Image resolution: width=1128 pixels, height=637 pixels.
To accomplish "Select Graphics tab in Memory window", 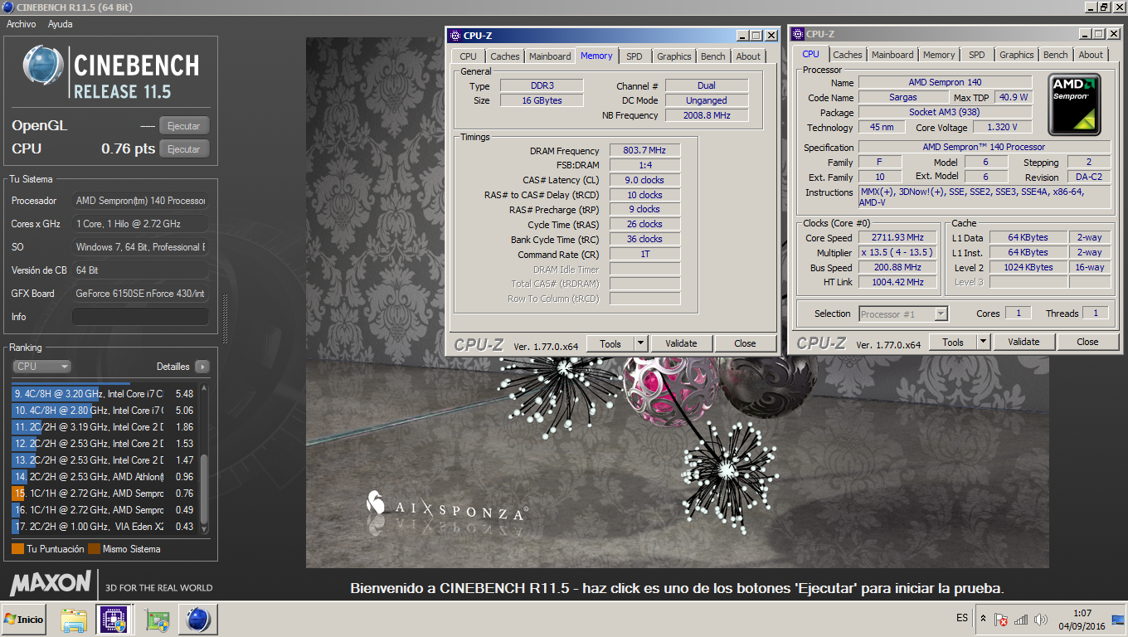I will click(x=673, y=56).
